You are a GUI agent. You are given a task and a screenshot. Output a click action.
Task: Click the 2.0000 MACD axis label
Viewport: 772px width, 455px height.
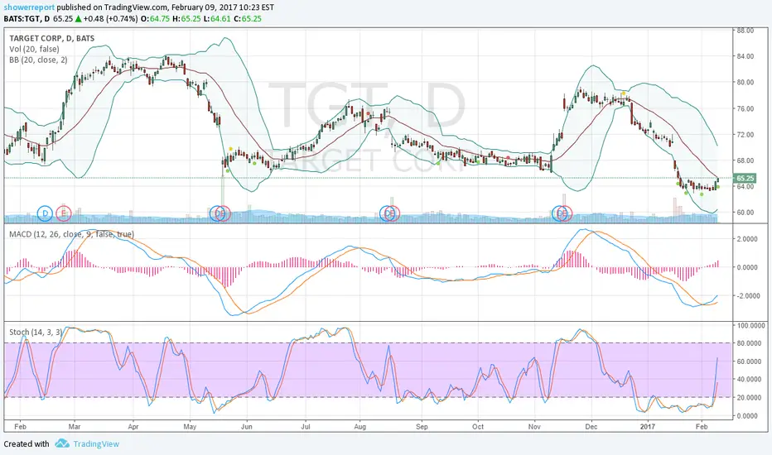coord(747,239)
